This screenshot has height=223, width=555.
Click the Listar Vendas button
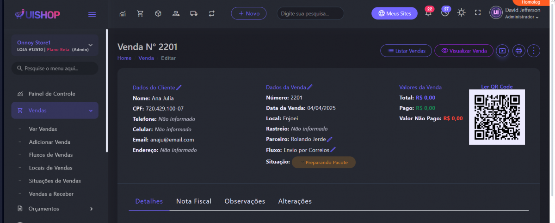pyautogui.click(x=406, y=51)
